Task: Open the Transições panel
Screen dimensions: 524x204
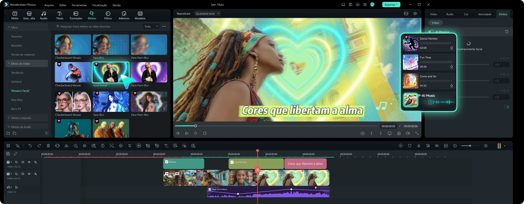Action: click(76, 15)
